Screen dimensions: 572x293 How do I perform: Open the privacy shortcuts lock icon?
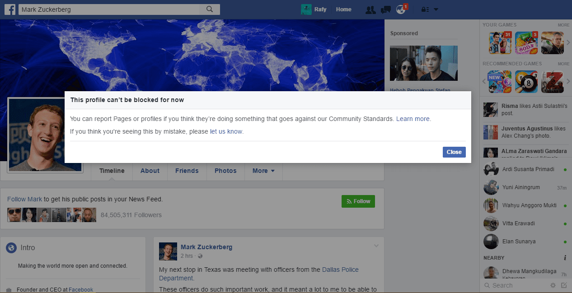425,9
